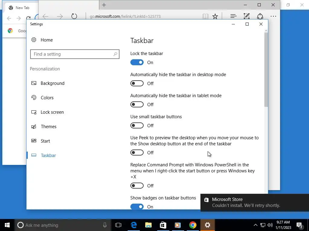Click the search magnifier icon in Settings
The height and width of the screenshot is (231, 309).
coord(115,54)
